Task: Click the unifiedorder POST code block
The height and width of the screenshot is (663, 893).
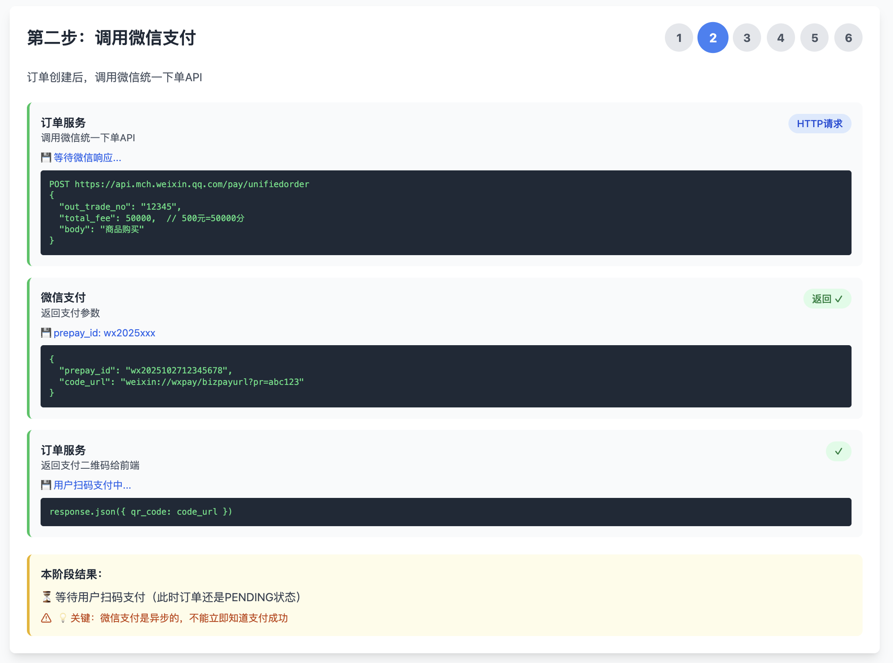Action: pos(446,212)
